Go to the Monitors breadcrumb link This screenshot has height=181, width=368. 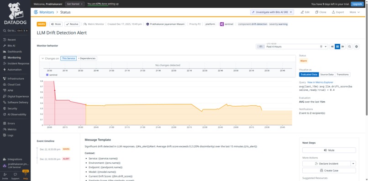click(x=47, y=12)
